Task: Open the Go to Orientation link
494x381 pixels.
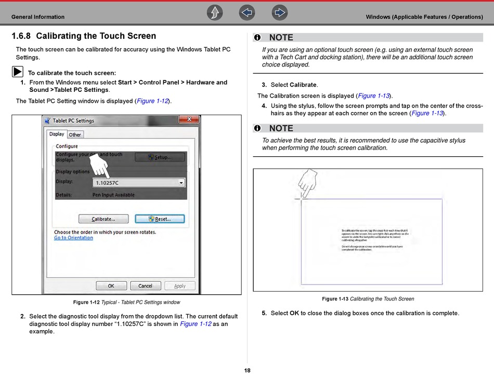Action: click(x=73, y=238)
